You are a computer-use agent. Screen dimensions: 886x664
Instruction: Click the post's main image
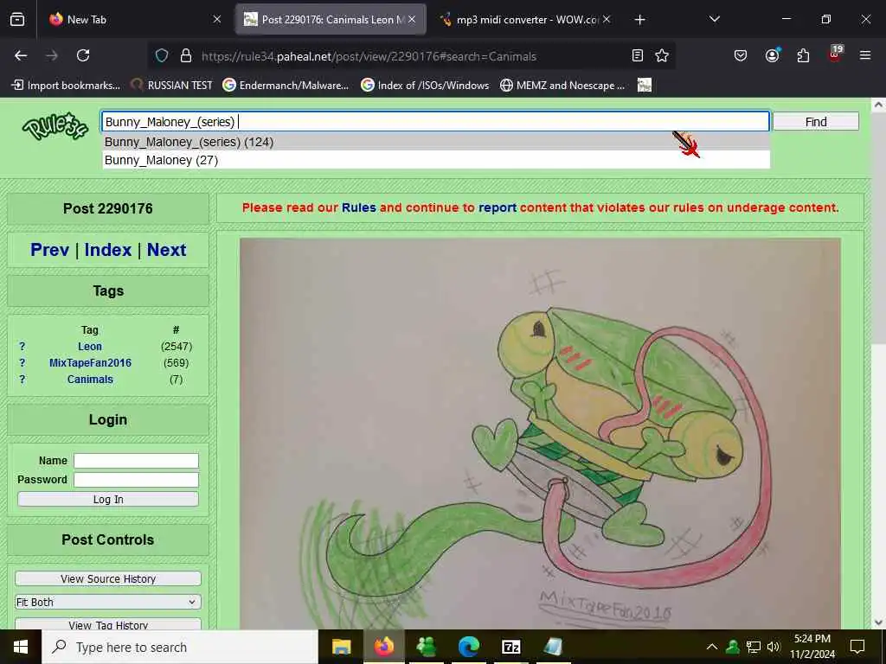[x=540, y=434]
